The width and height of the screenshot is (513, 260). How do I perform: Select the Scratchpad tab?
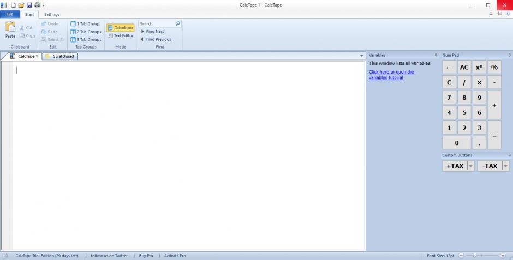click(x=60, y=56)
